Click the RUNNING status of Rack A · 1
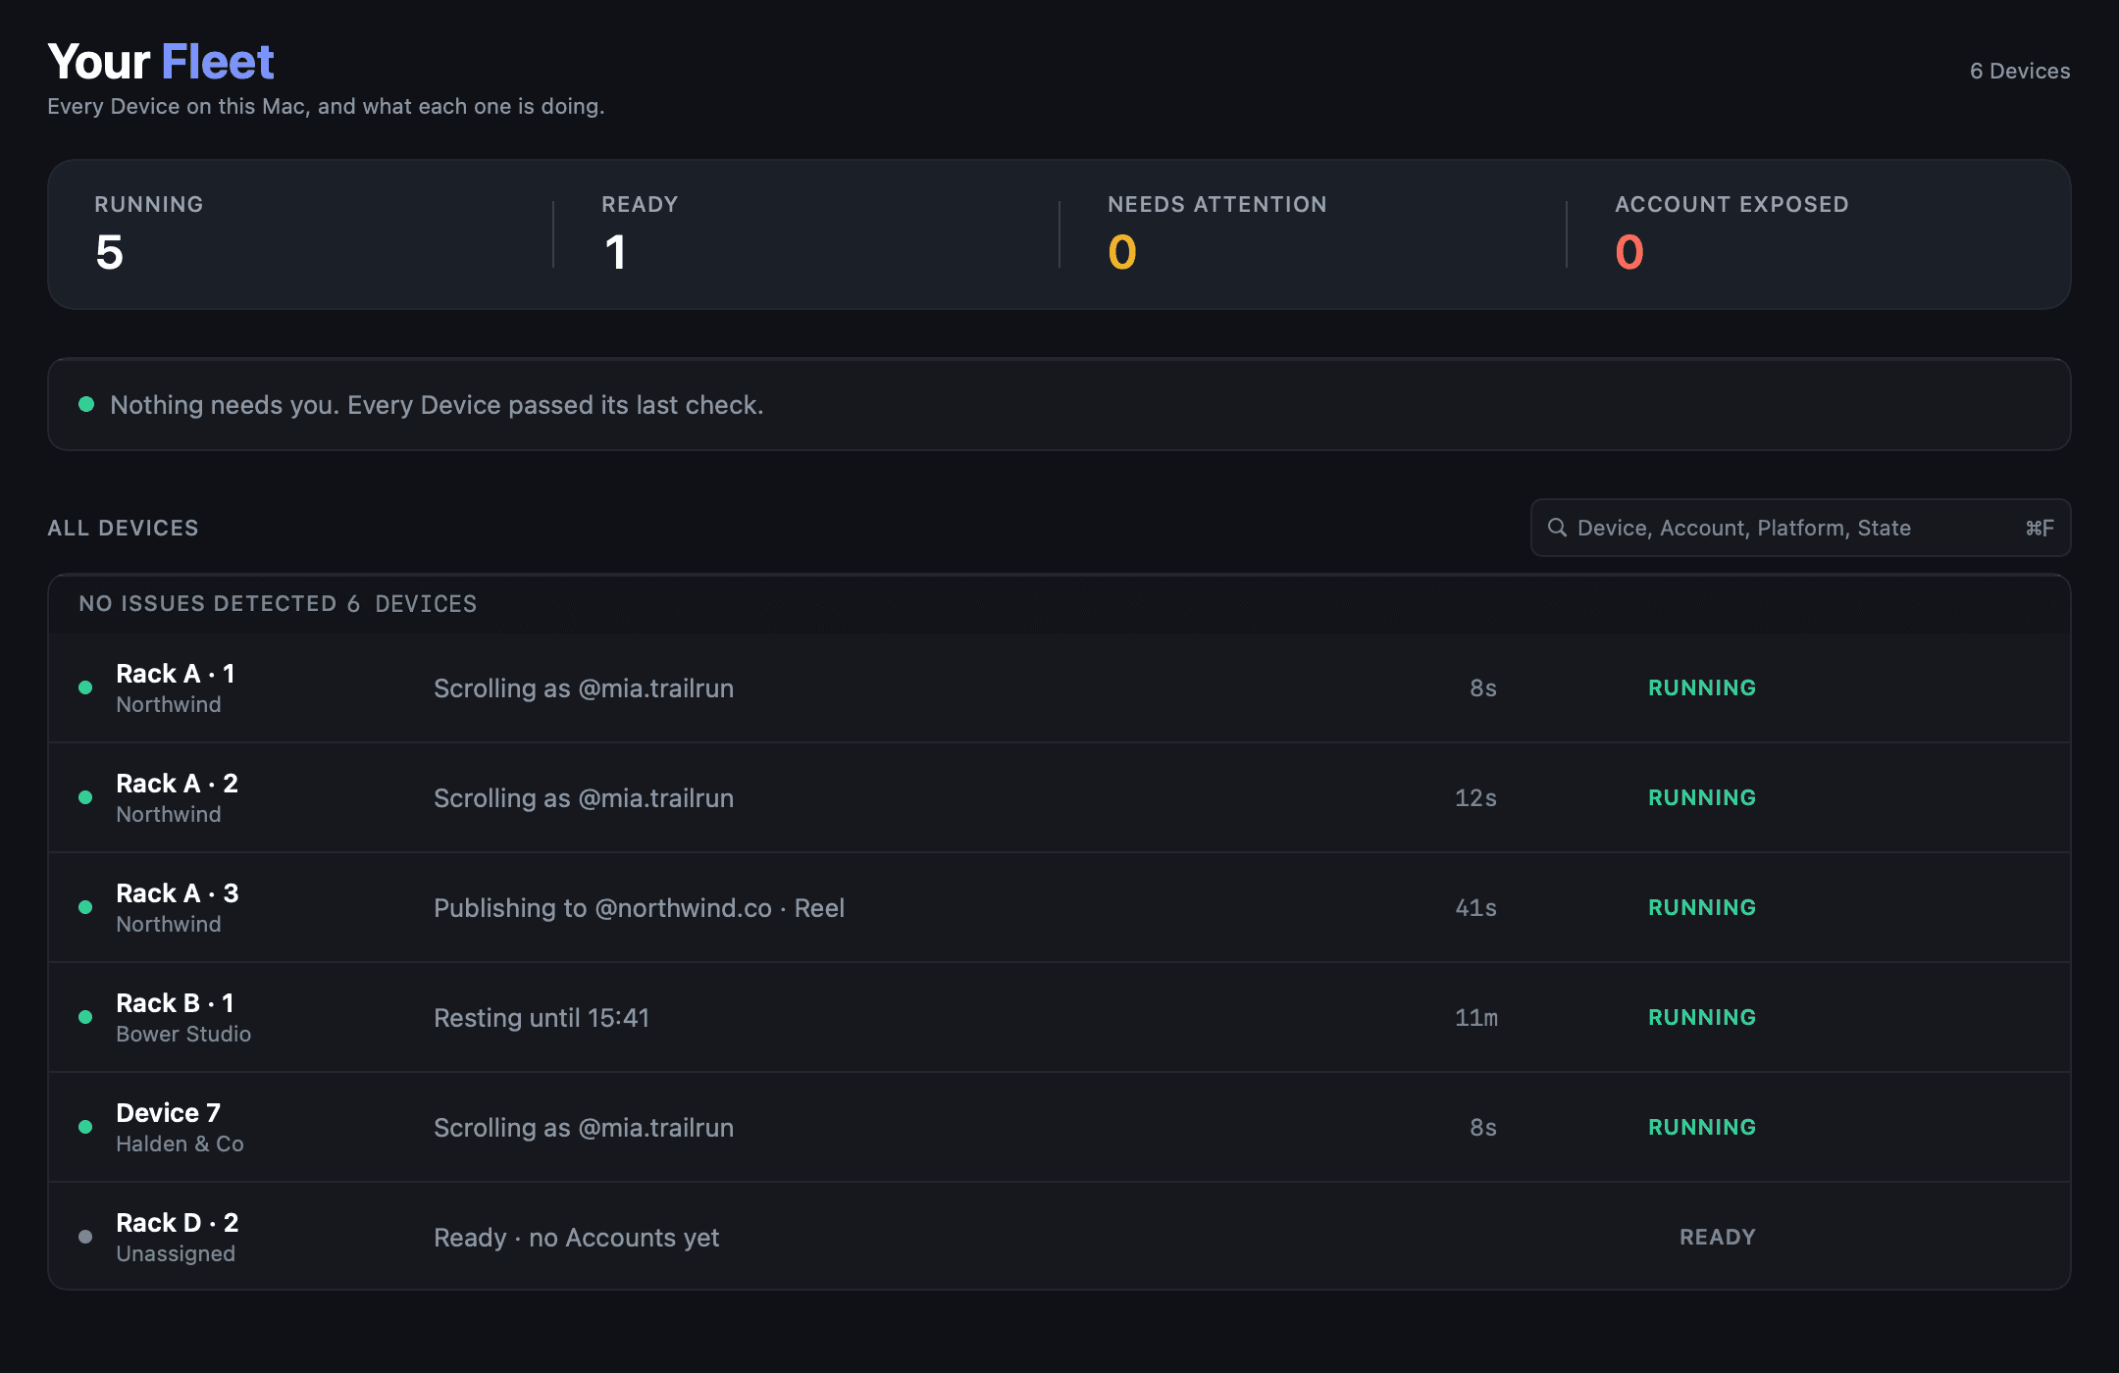 coord(1702,687)
